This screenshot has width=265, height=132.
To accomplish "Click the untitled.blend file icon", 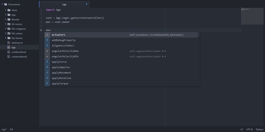I will point(9,52).
